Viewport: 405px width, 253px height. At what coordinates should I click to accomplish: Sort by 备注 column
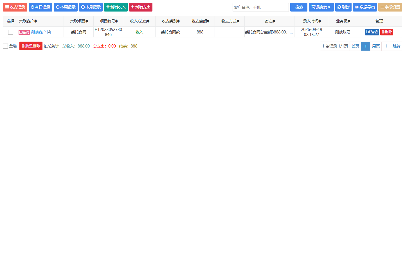270,21
